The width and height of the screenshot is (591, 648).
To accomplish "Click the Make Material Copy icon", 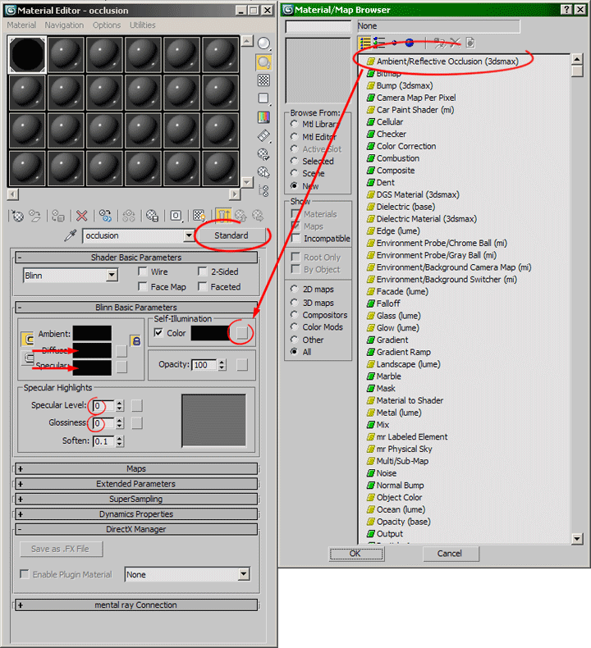I will tap(105, 216).
